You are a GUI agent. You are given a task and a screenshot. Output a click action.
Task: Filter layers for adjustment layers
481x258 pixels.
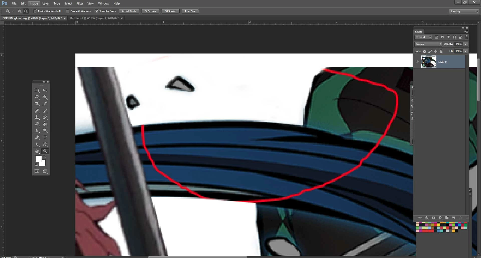[442, 37]
